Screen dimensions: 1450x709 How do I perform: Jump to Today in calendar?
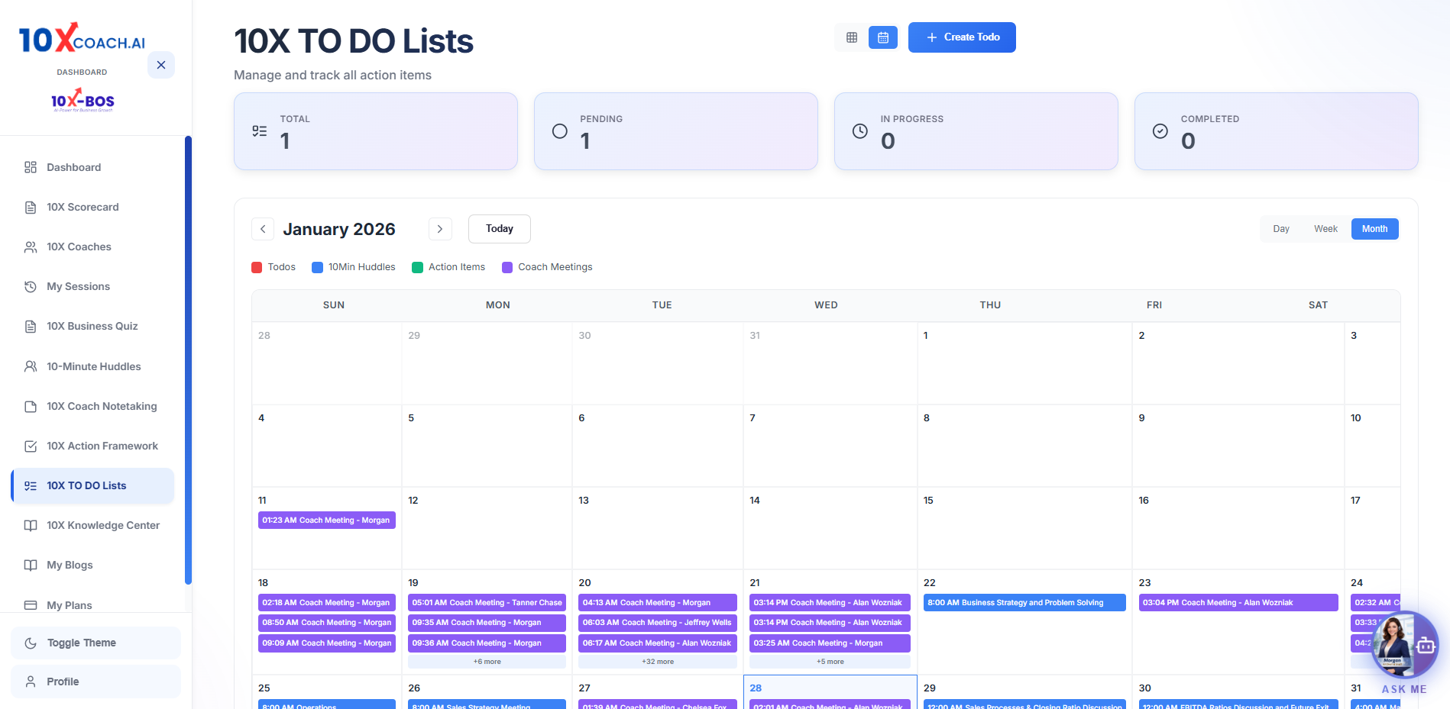[499, 229]
